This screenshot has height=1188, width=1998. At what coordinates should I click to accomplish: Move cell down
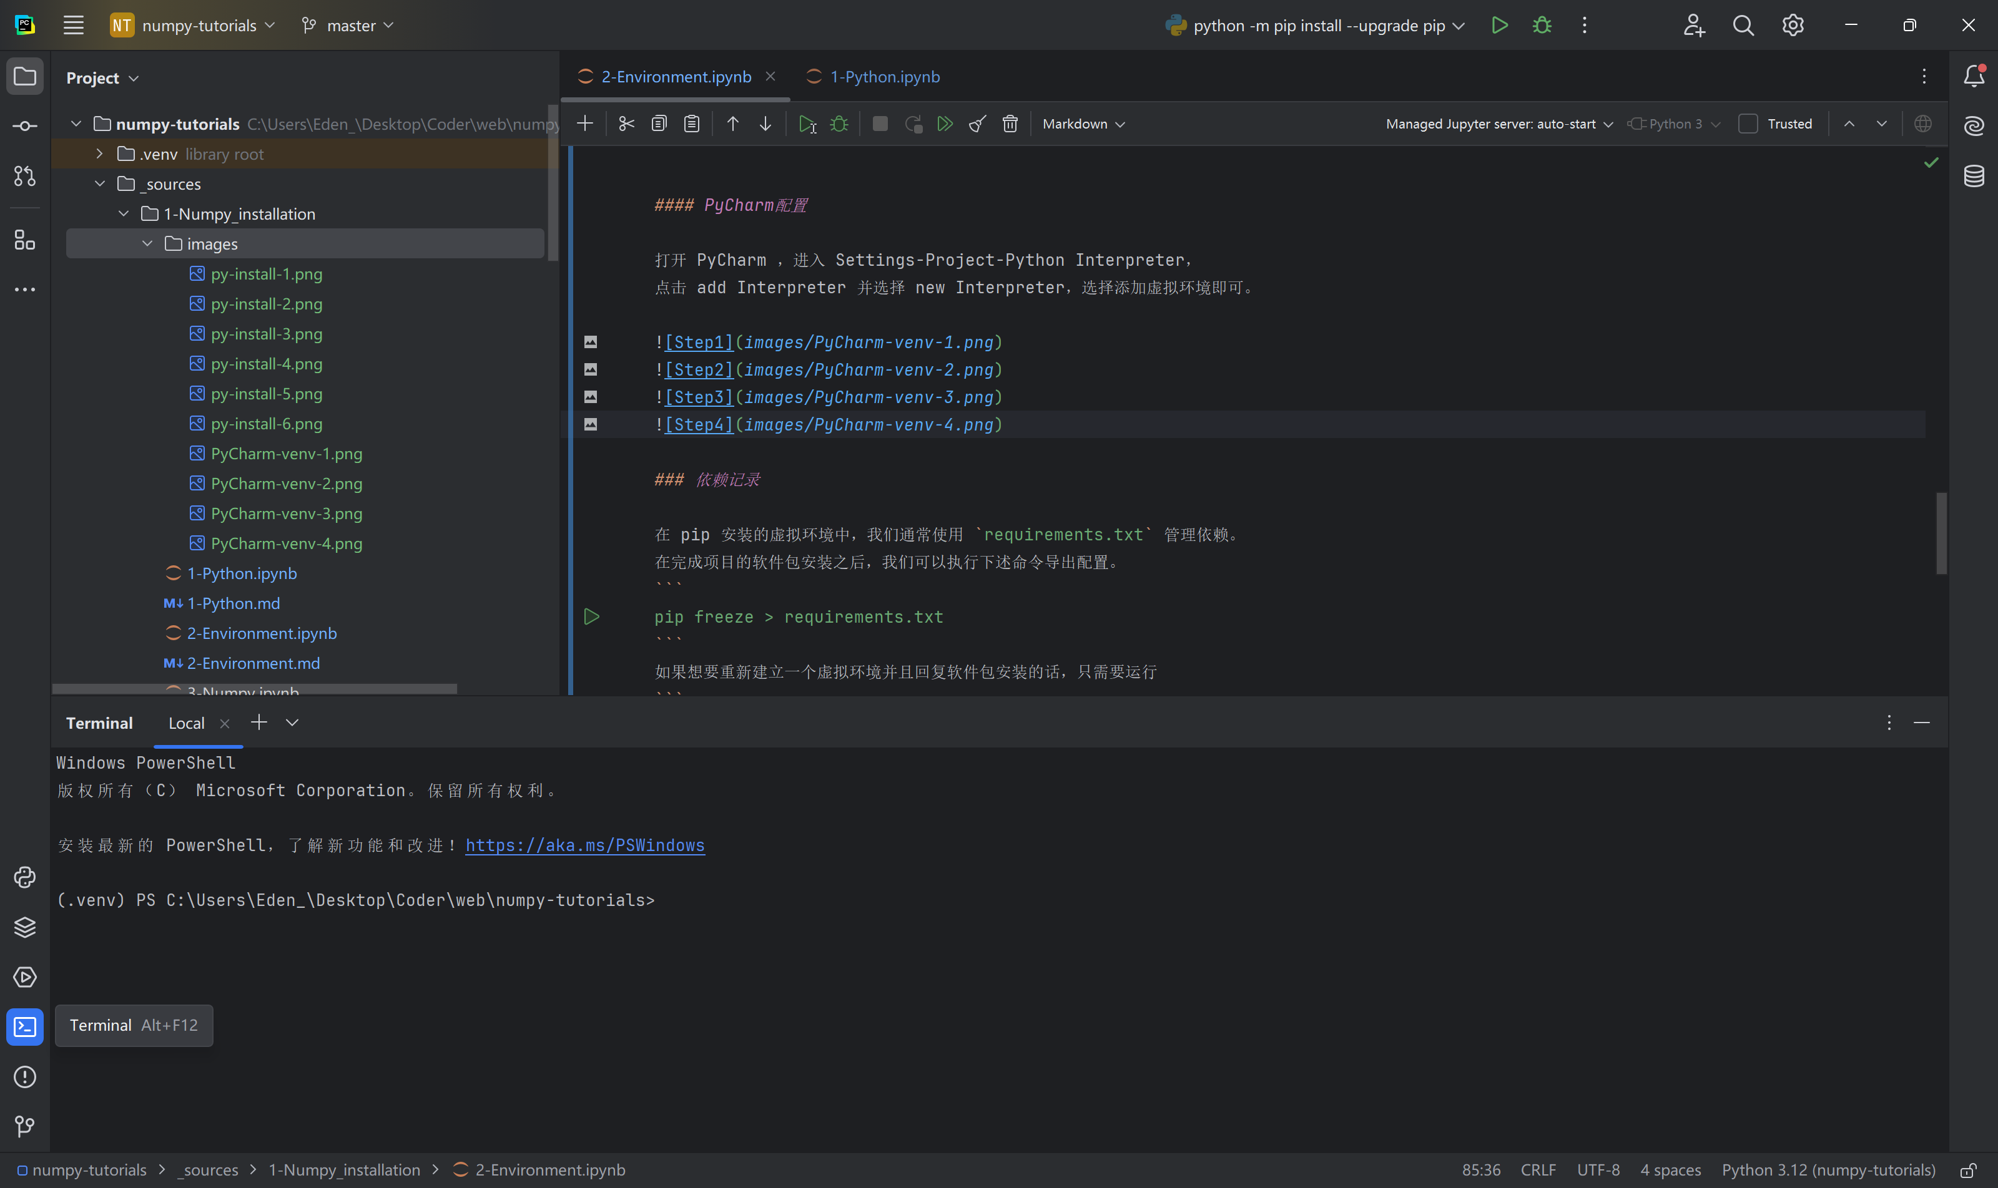click(x=765, y=124)
